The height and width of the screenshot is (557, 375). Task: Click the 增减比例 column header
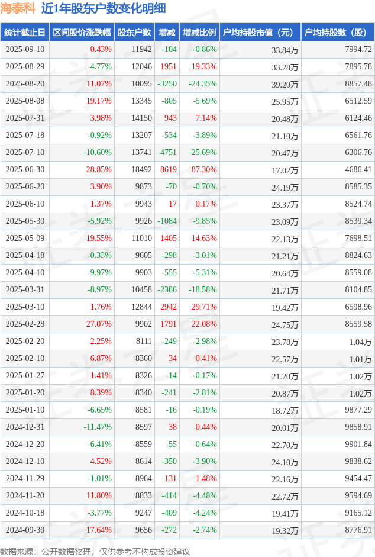tap(199, 33)
